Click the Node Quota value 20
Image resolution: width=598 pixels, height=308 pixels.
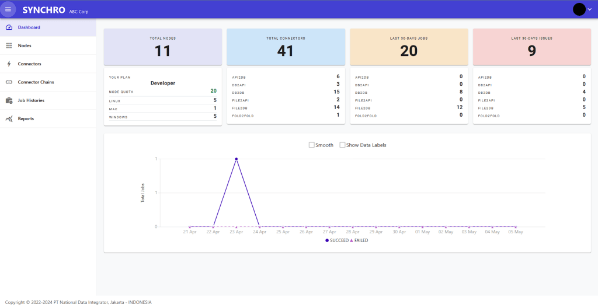pos(214,91)
